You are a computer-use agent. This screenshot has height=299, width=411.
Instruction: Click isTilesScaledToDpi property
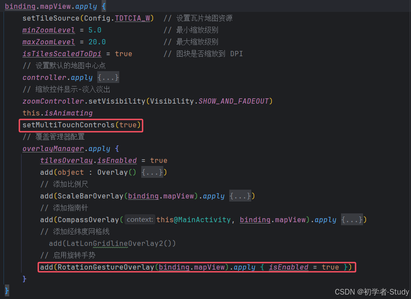click(x=62, y=54)
